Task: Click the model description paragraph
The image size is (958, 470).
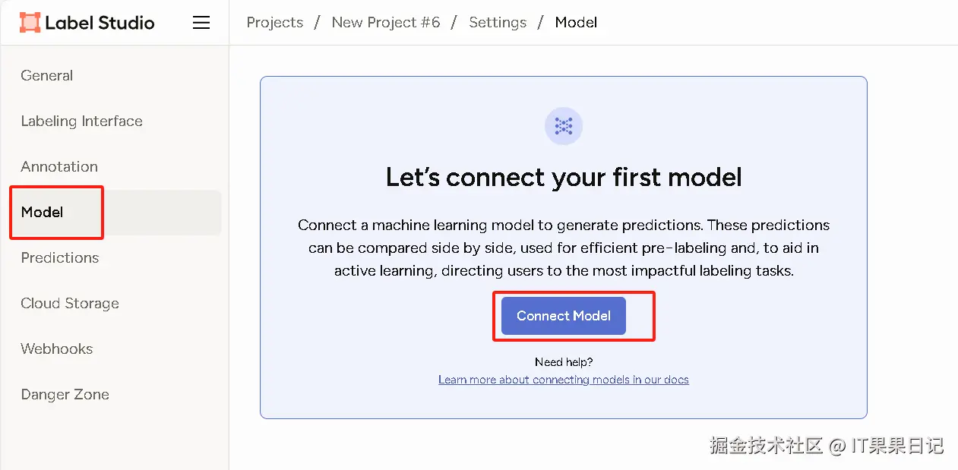Action: pyautogui.click(x=564, y=248)
